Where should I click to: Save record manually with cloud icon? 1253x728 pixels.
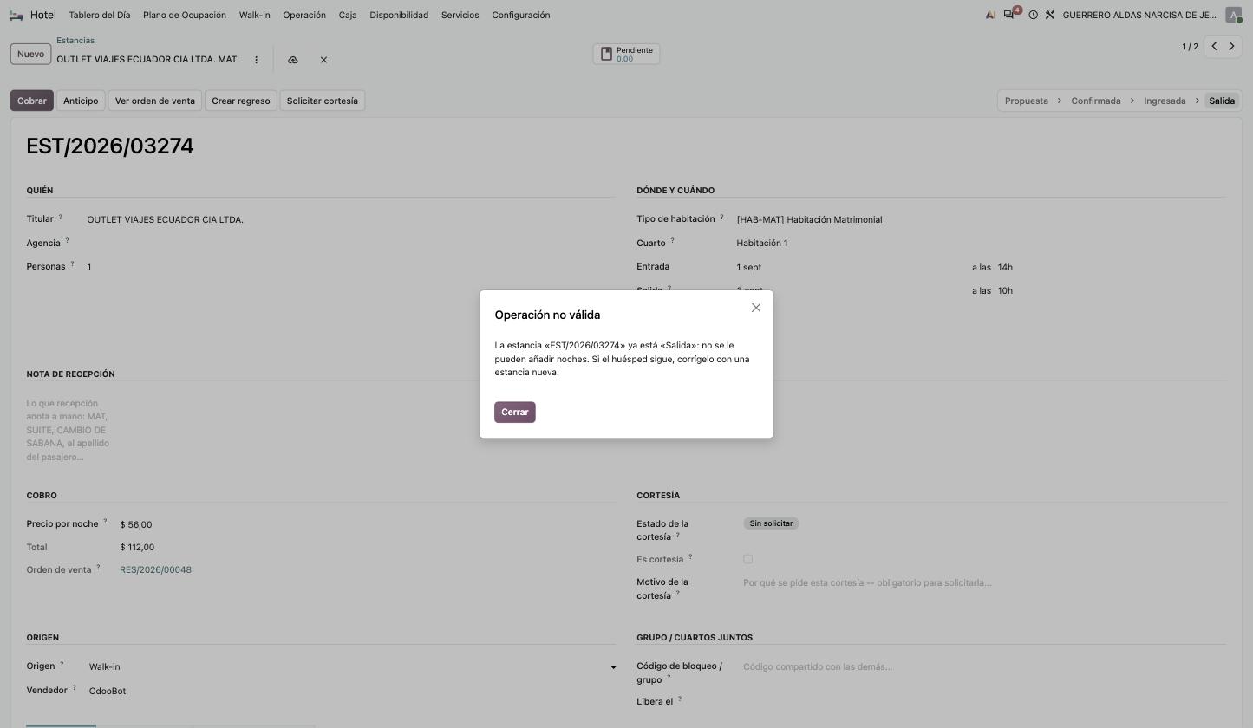click(293, 60)
